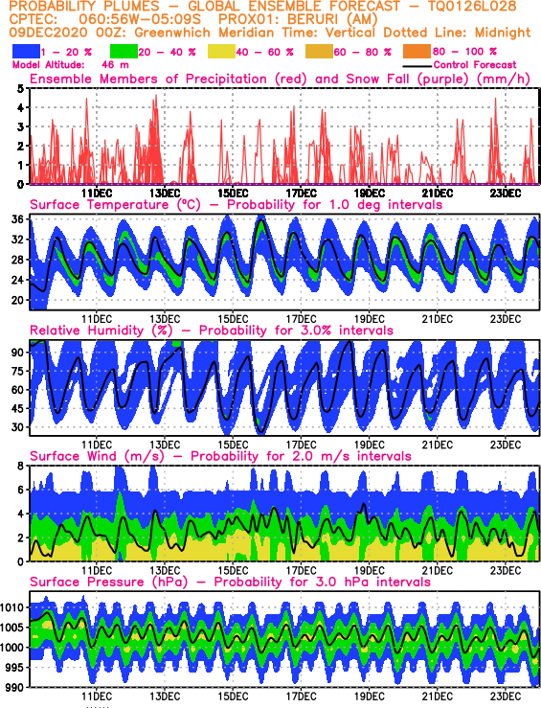Click the gold 60 - 80 % legend swatch

tap(320, 52)
